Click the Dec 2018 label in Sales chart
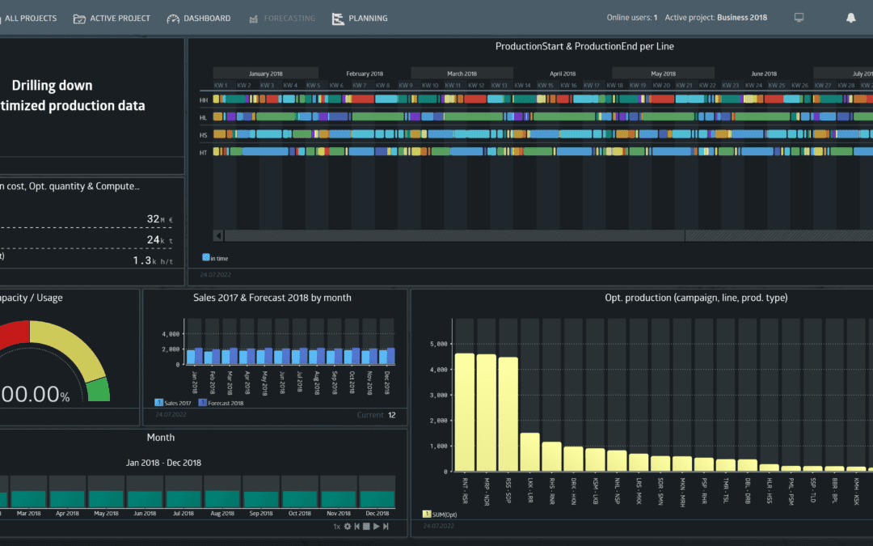The height and width of the screenshot is (546, 873). click(x=387, y=382)
